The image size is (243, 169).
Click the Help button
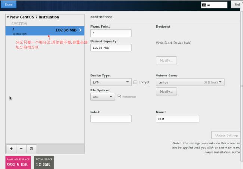236,4
